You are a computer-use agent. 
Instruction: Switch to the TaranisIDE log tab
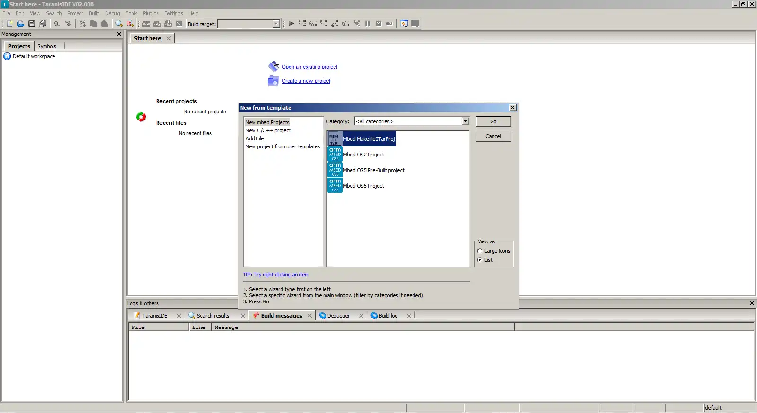coord(155,316)
